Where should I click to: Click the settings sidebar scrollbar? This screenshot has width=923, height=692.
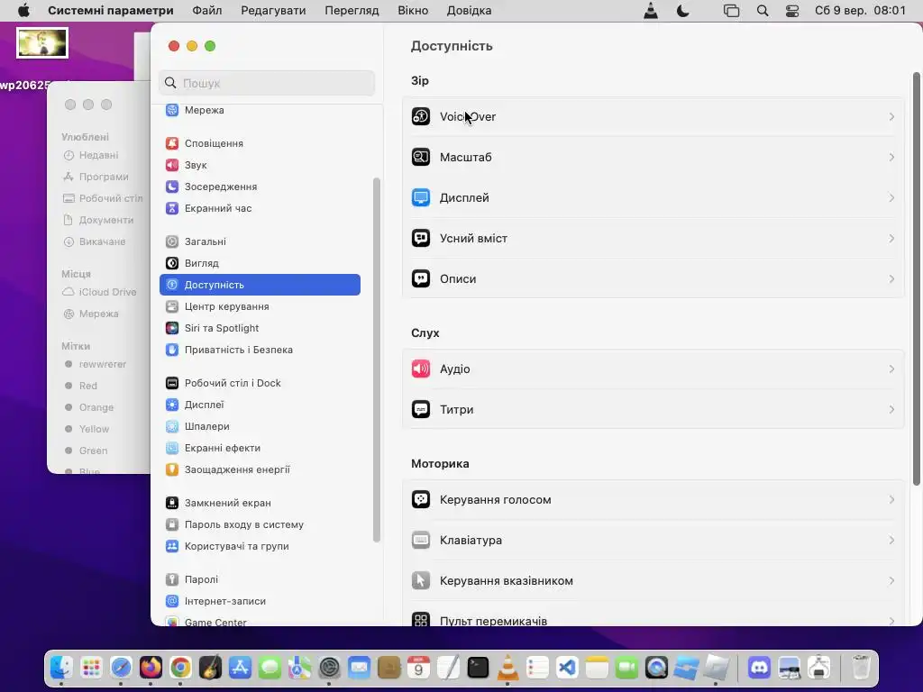377,360
